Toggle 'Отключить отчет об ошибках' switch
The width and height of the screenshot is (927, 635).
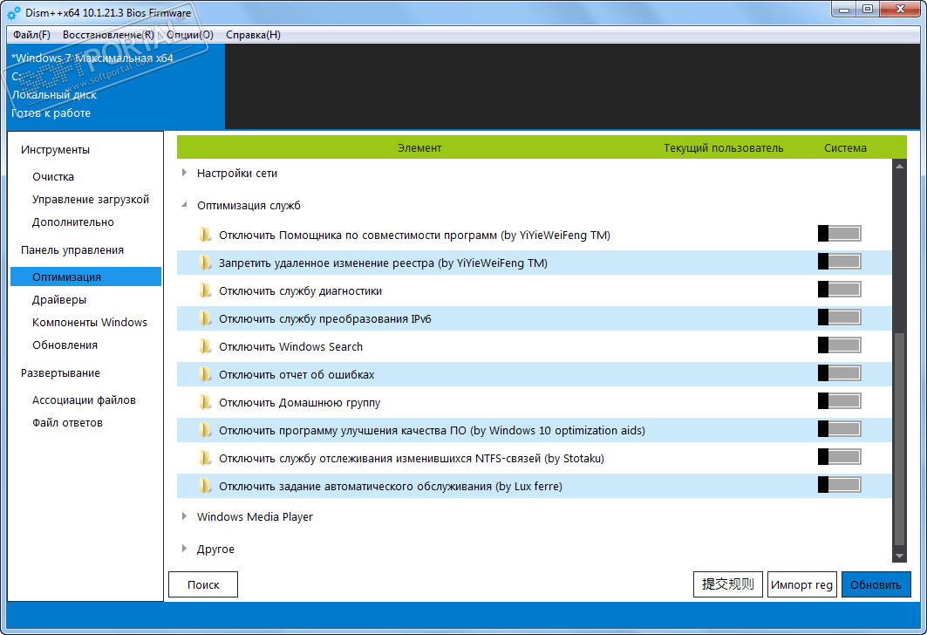(840, 373)
